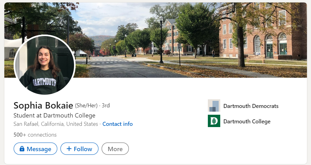Open the More actions menu
The height and width of the screenshot is (165, 311).
[x=115, y=149]
